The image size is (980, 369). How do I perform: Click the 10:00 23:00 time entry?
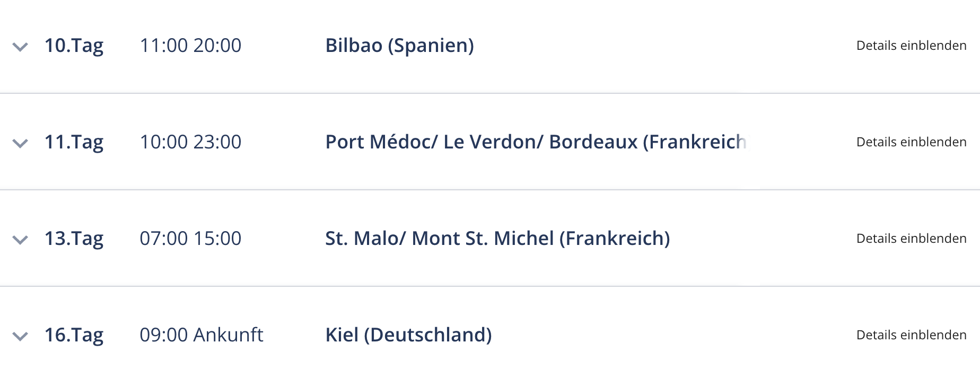(x=190, y=142)
